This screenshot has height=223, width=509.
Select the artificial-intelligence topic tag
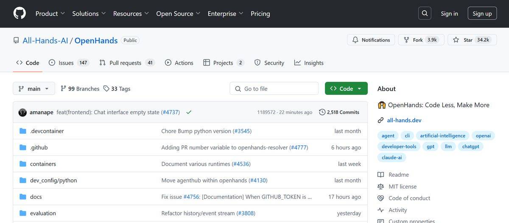pyautogui.click(x=442, y=135)
